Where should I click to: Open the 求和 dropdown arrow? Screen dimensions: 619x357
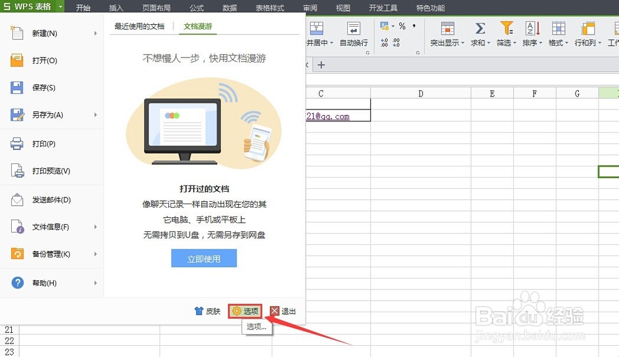coord(489,43)
